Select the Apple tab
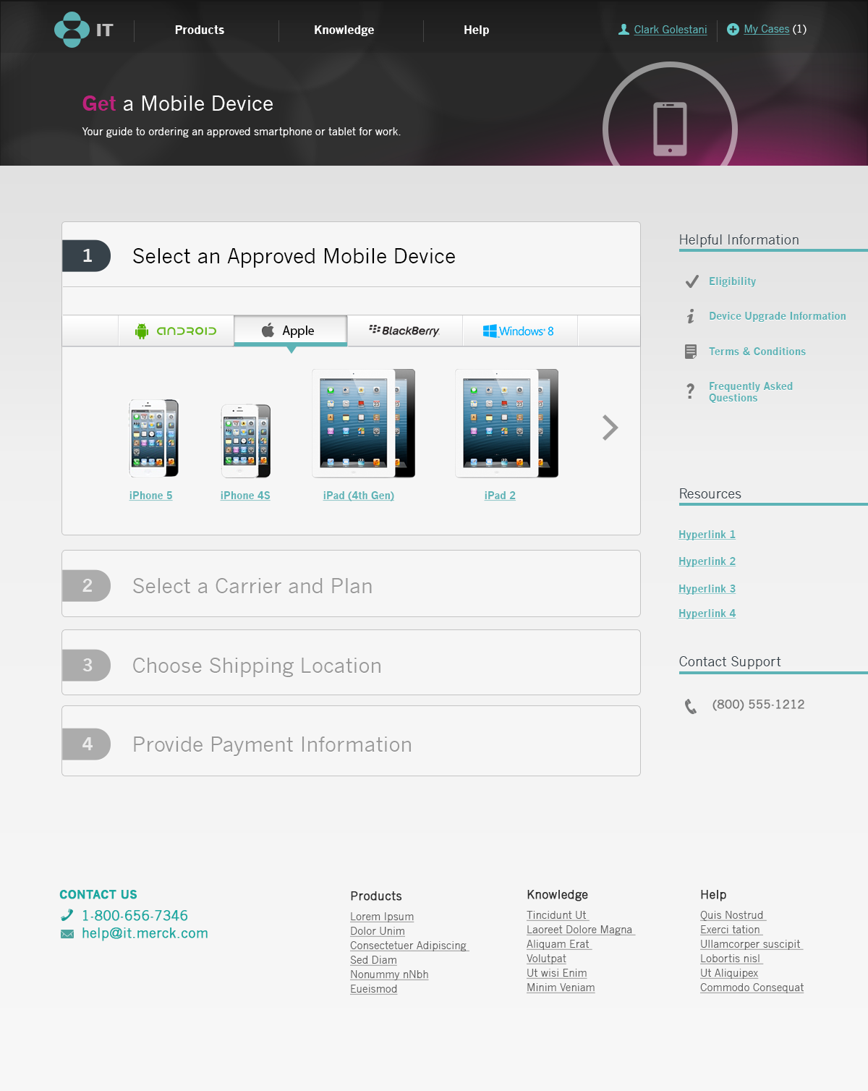The height and width of the screenshot is (1091, 868). [291, 331]
